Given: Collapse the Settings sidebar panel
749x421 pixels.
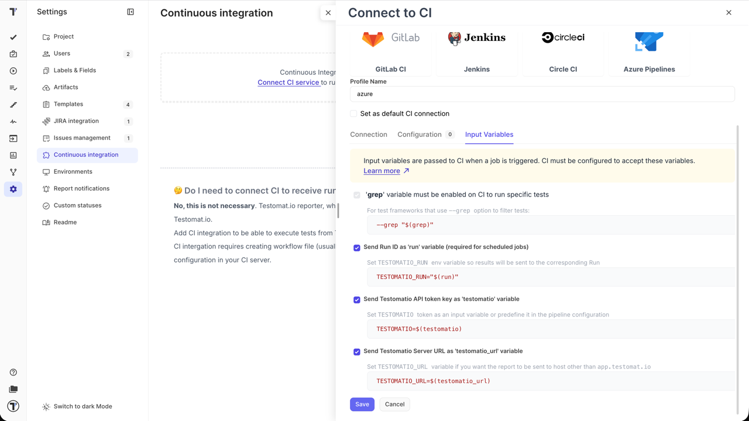Looking at the screenshot, I should (x=132, y=12).
